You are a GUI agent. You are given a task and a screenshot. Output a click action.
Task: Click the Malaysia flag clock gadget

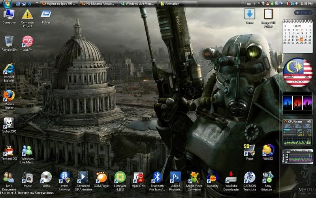(298, 72)
